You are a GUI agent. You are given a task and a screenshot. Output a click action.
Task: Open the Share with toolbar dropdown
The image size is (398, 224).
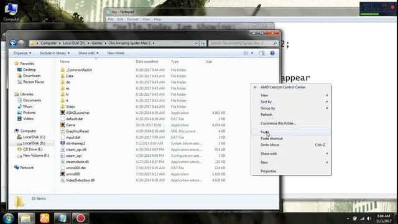[88, 53]
